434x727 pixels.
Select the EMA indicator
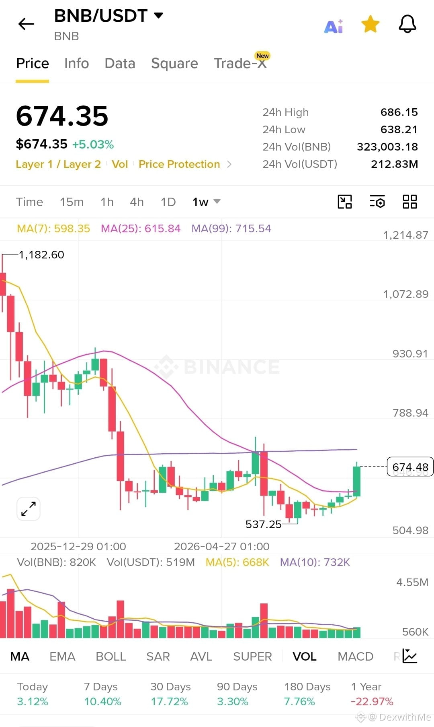(62, 657)
